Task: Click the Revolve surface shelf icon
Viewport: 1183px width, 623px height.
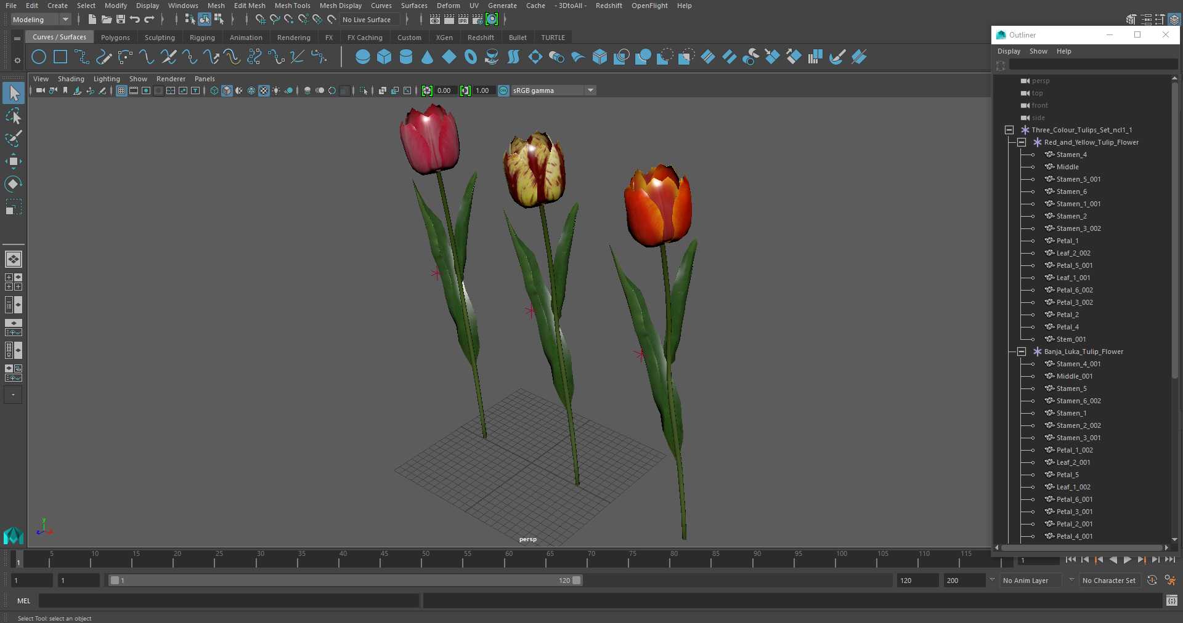Action: click(x=492, y=57)
